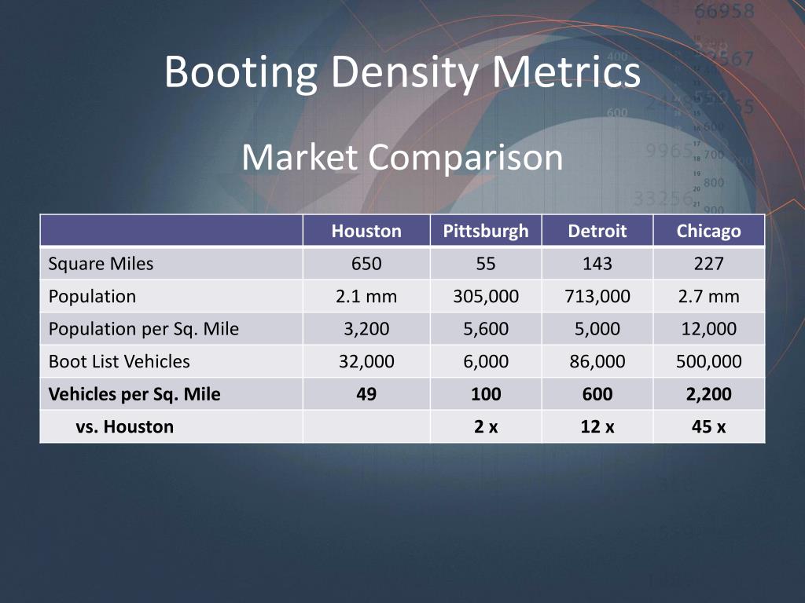This screenshot has width=805, height=603.
Task: Click Chicago population '2.7 mm'
Action: [708, 296]
